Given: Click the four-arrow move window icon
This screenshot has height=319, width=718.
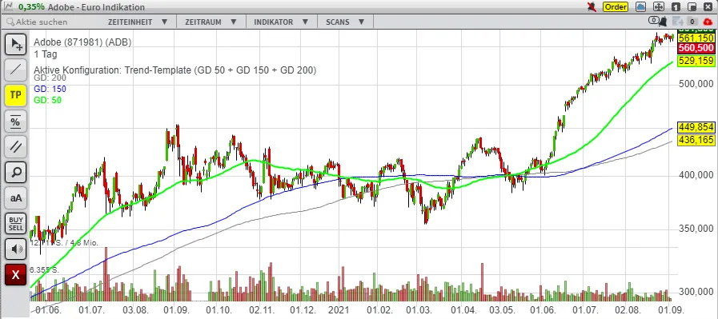Looking at the screenshot, I should tap(659, 7).
